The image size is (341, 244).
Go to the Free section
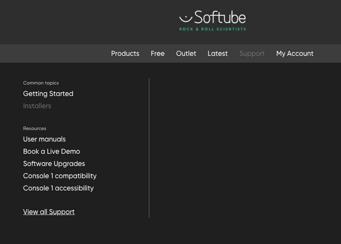pos(158,54)
